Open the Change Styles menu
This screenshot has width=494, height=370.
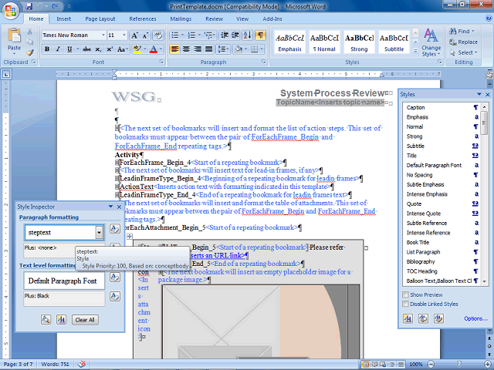point(431,42)
